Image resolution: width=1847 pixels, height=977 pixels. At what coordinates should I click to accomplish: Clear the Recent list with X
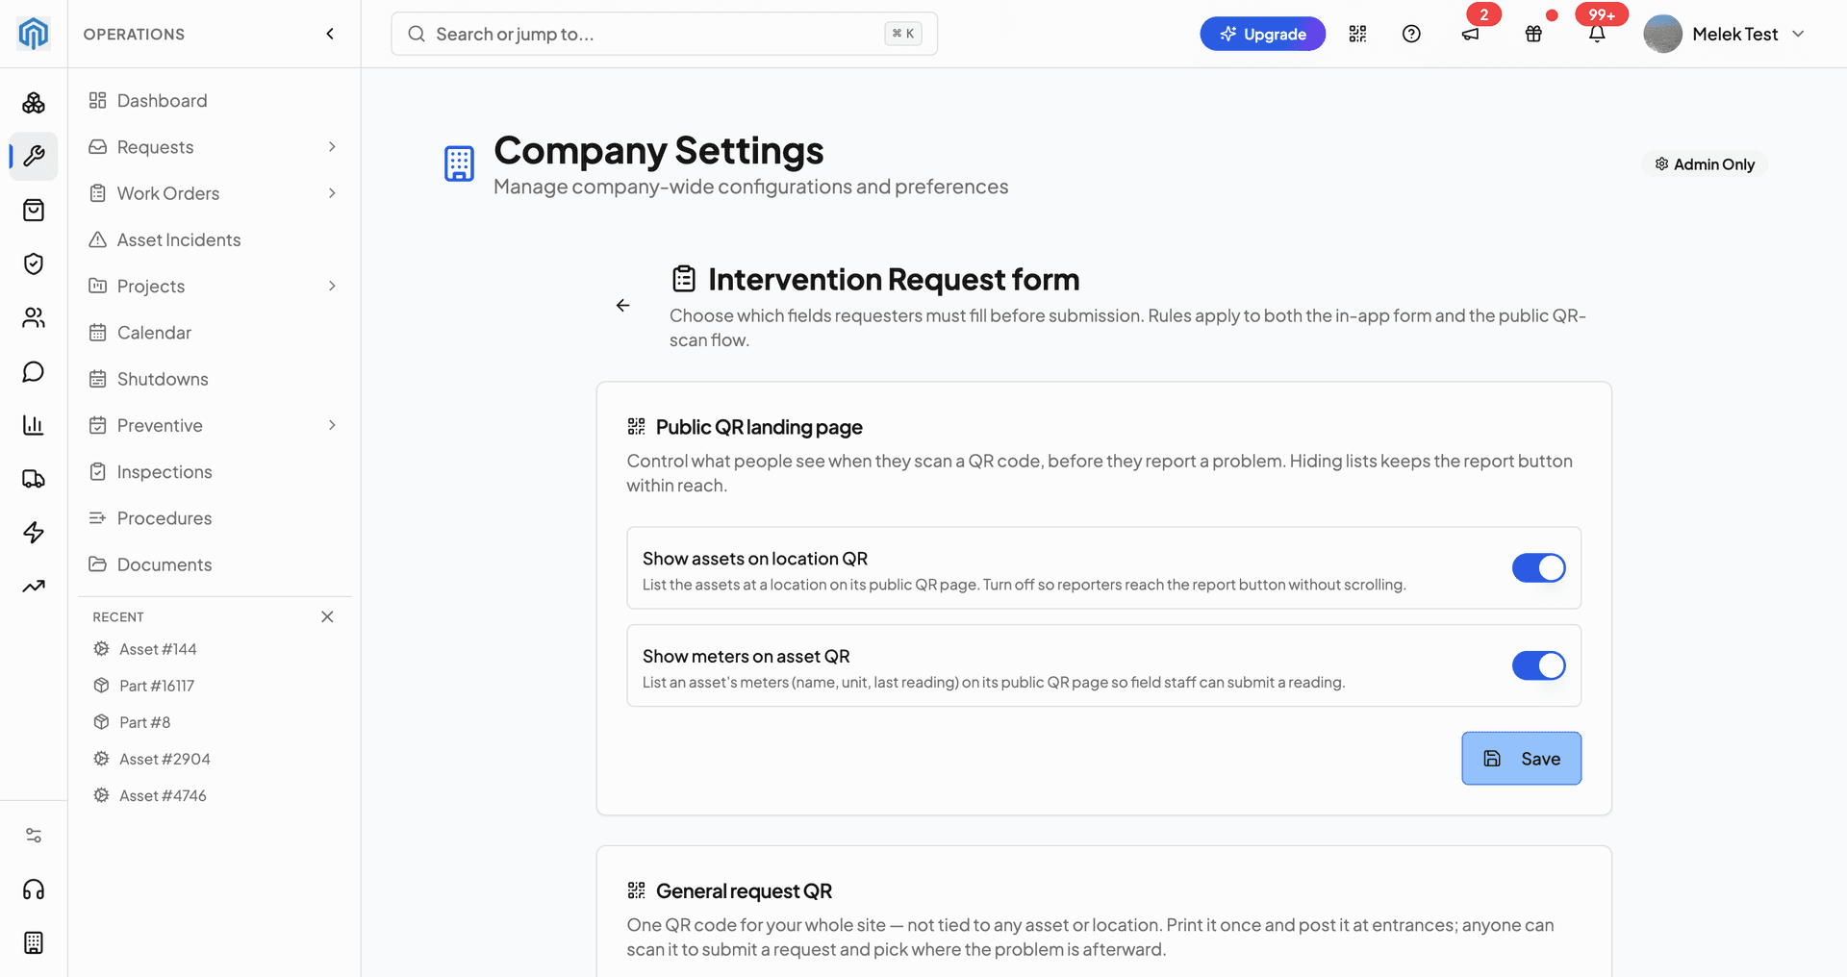click(327, 616)
